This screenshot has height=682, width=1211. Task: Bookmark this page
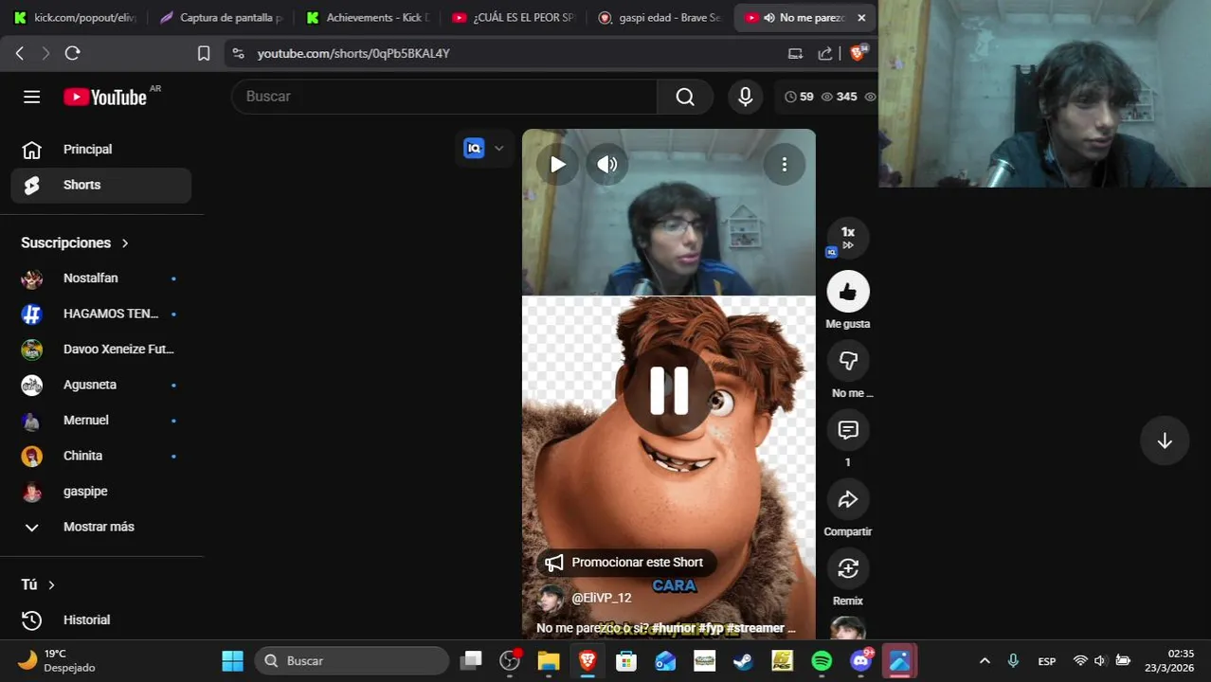[x=204, y=54]
